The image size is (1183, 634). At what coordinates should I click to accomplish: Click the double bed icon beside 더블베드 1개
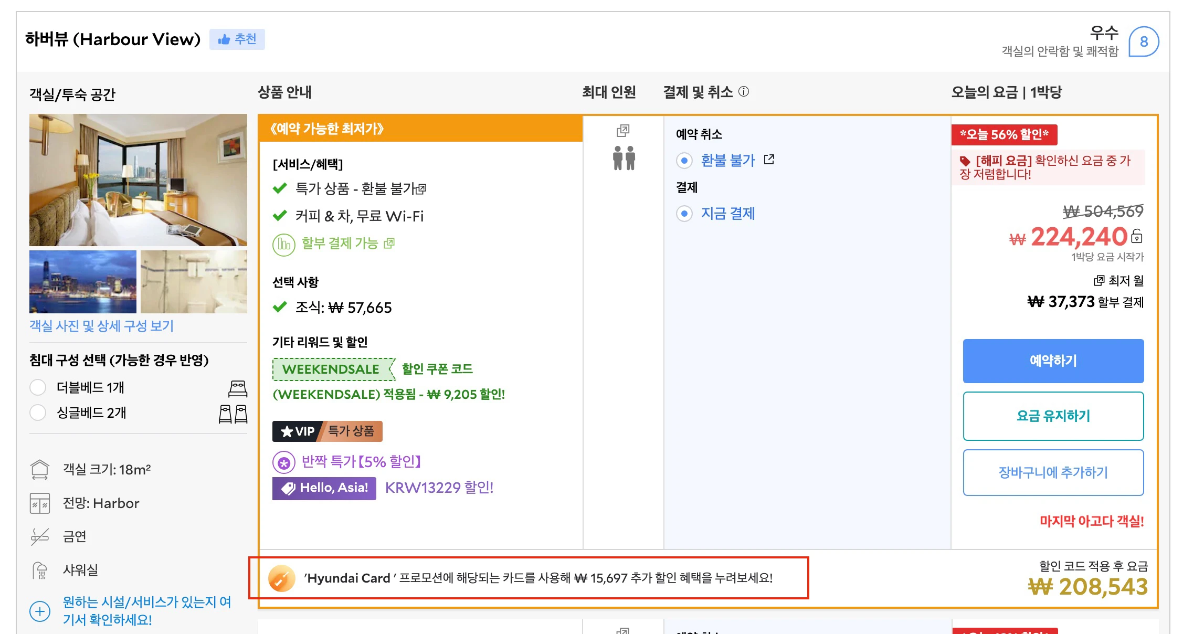[238, 387]
